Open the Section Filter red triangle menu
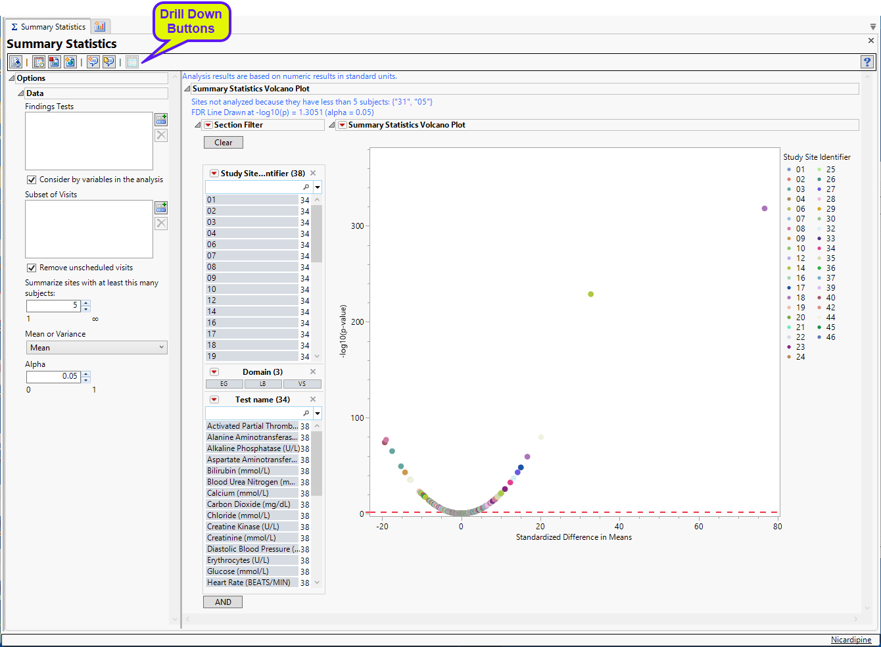Image resolution: width=881 pixels, height=647 pixels. (209, 124)
